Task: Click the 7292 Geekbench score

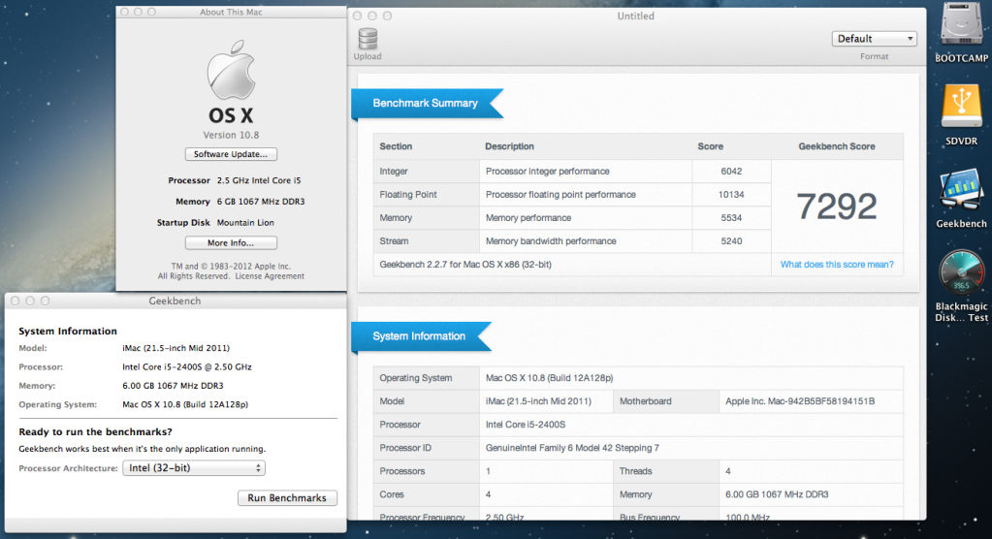Action: pos(837,206)
